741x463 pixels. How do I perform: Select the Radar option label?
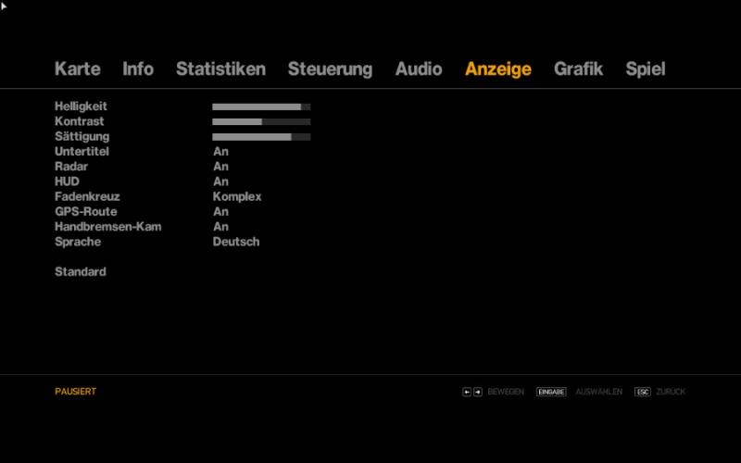pos(71,167)
